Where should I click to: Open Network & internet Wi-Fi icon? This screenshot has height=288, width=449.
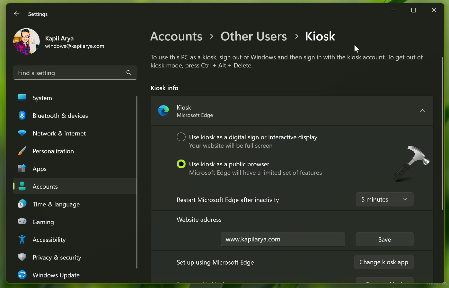(x=22, y=133)
